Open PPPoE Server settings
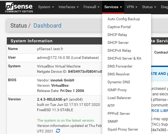168x134 pixels. click(119, 113)
